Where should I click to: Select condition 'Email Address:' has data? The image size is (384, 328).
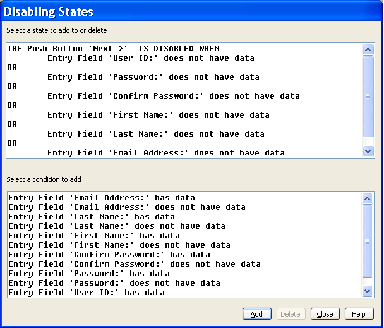[102, 198]
